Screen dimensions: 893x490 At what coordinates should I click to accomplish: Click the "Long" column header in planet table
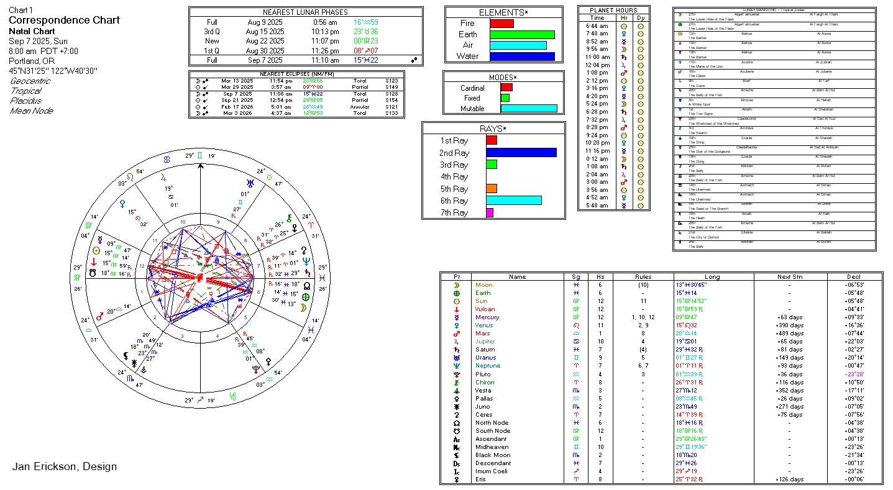[x=712, y=277]
